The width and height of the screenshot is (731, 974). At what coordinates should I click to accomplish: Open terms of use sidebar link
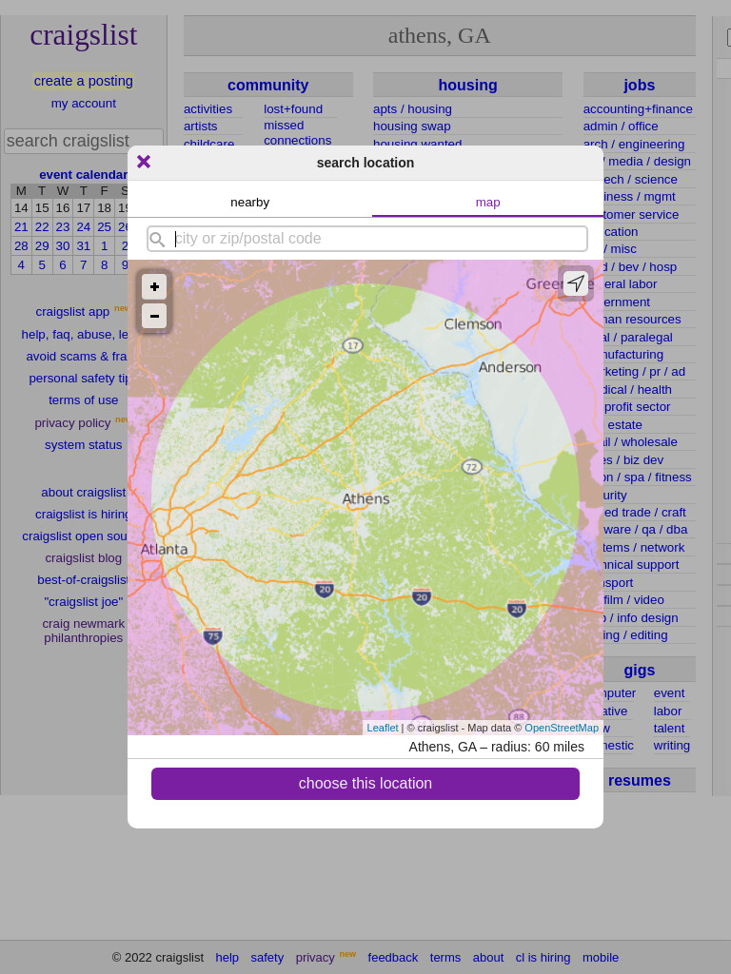click(84, 400)
